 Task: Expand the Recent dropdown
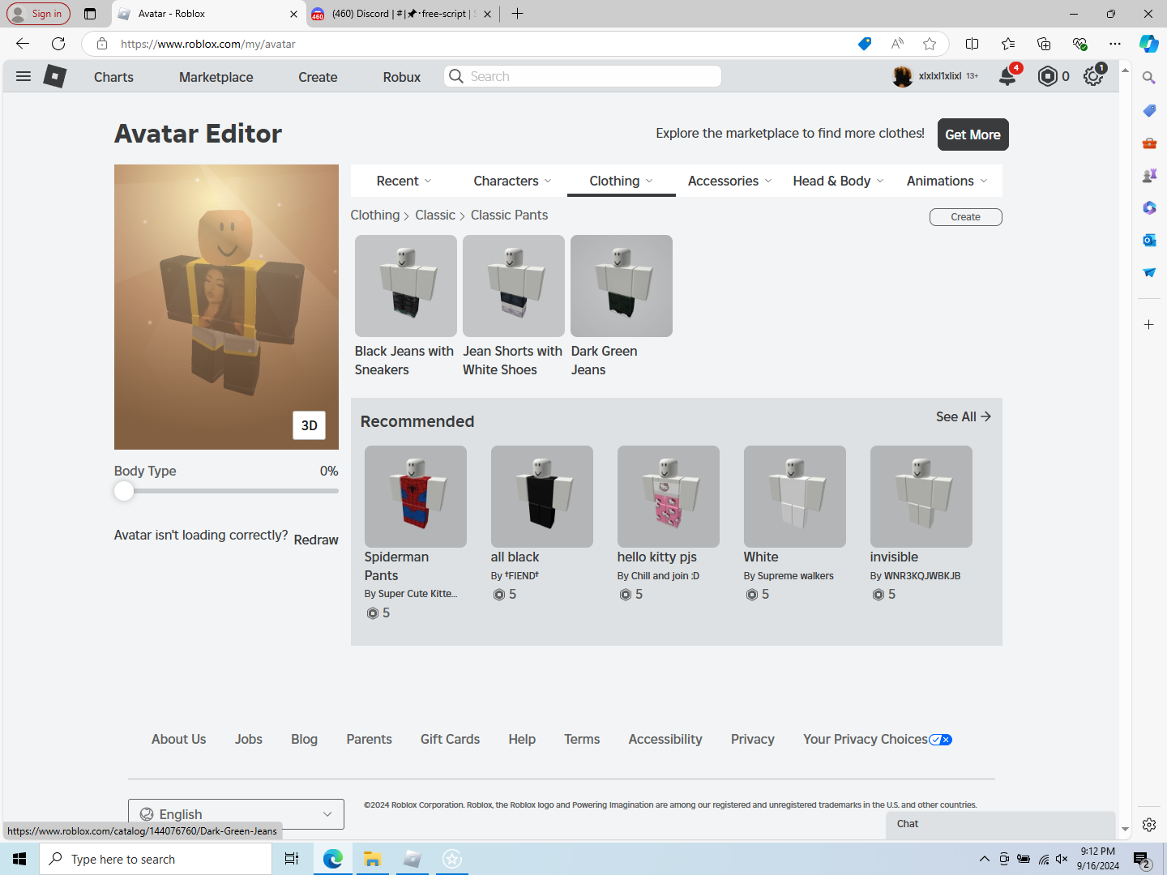404,181
